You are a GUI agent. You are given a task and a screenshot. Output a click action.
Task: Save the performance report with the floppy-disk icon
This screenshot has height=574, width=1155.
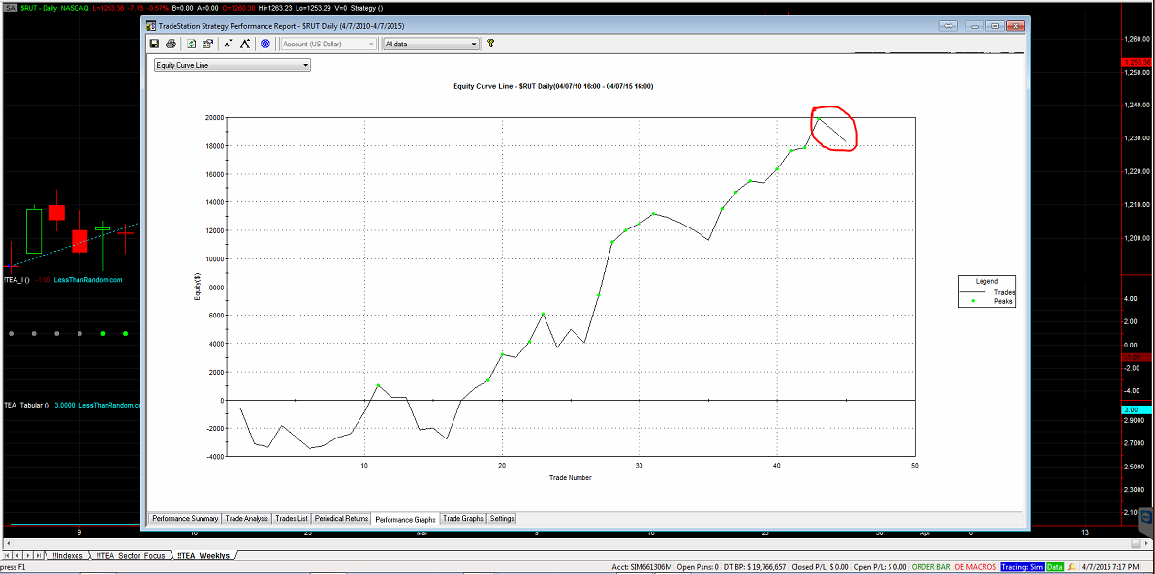pyautogui.click(x=155, y=44)
